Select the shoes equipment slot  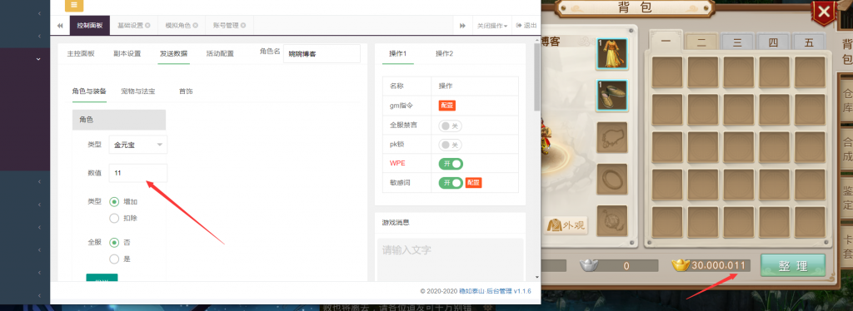click(x=612, y=96)
